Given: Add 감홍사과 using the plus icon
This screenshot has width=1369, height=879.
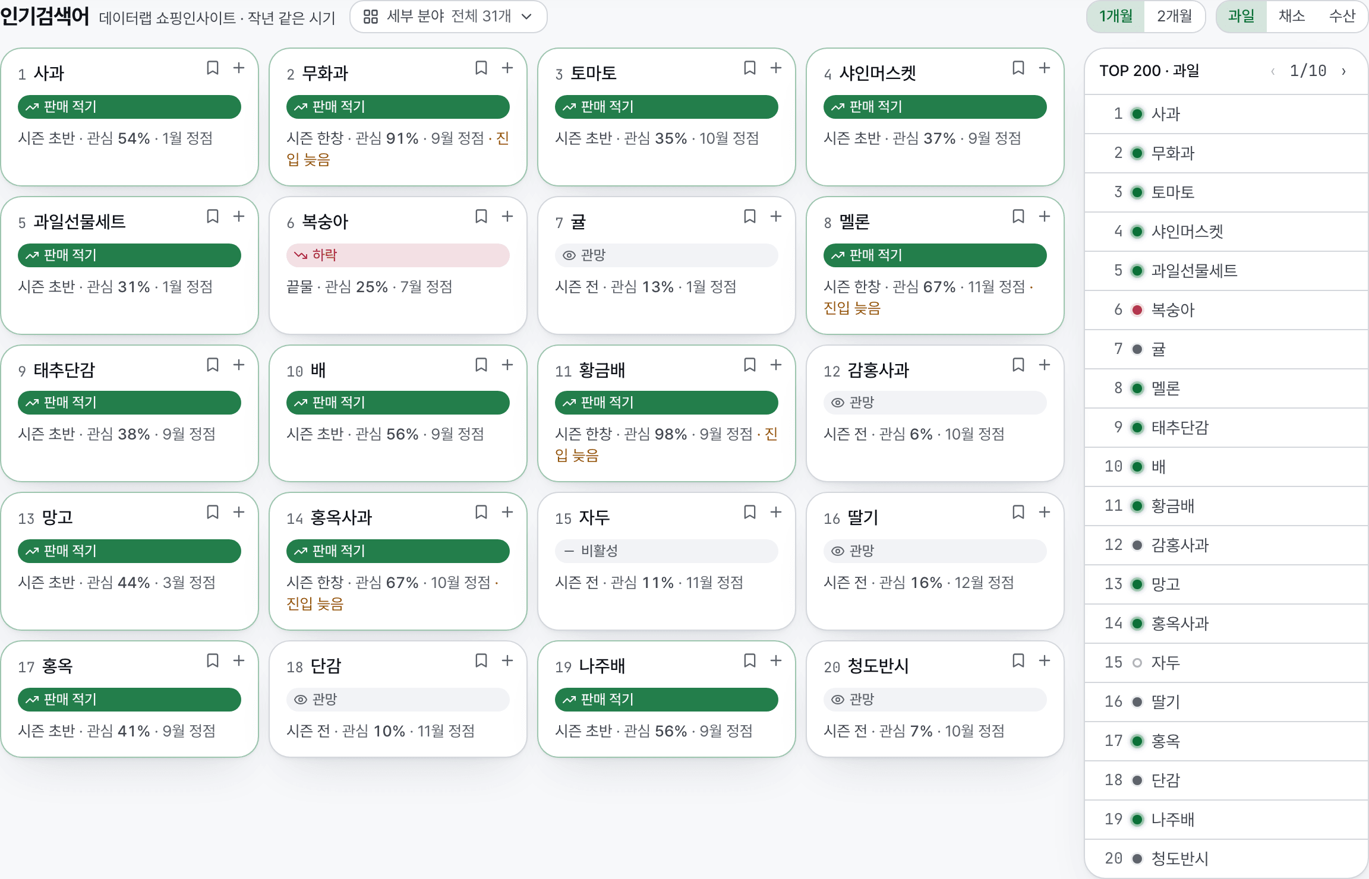Looking at the screenshot, I should [1045, 365].
